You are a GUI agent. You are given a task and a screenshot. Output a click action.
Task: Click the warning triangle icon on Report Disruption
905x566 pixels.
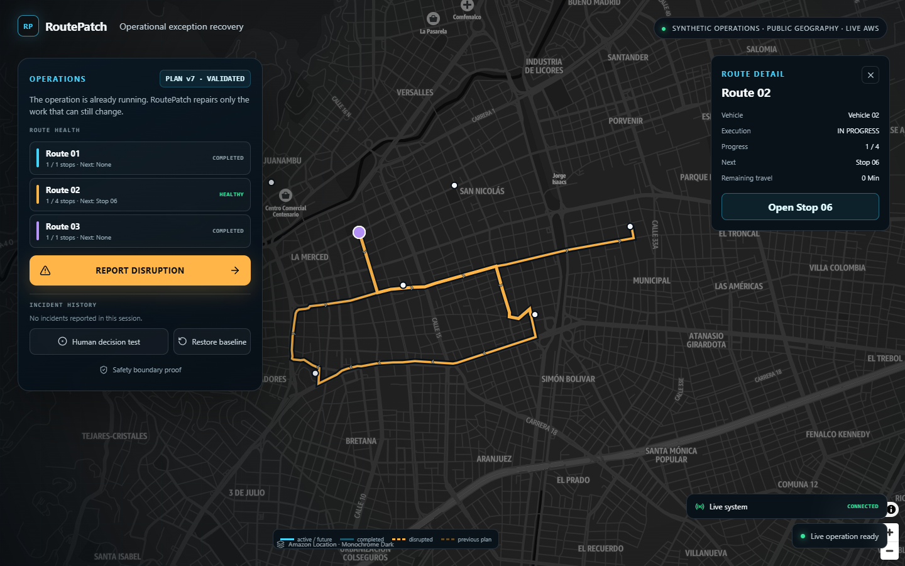(45, 270)
